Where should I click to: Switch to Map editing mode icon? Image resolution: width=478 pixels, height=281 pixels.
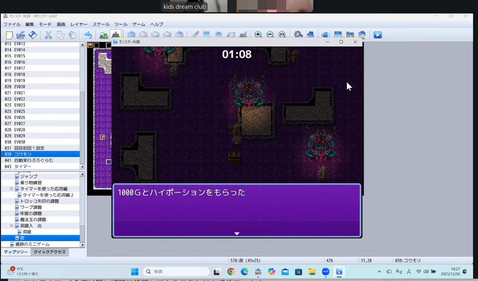pyautogui.click(x=104, y=35)
